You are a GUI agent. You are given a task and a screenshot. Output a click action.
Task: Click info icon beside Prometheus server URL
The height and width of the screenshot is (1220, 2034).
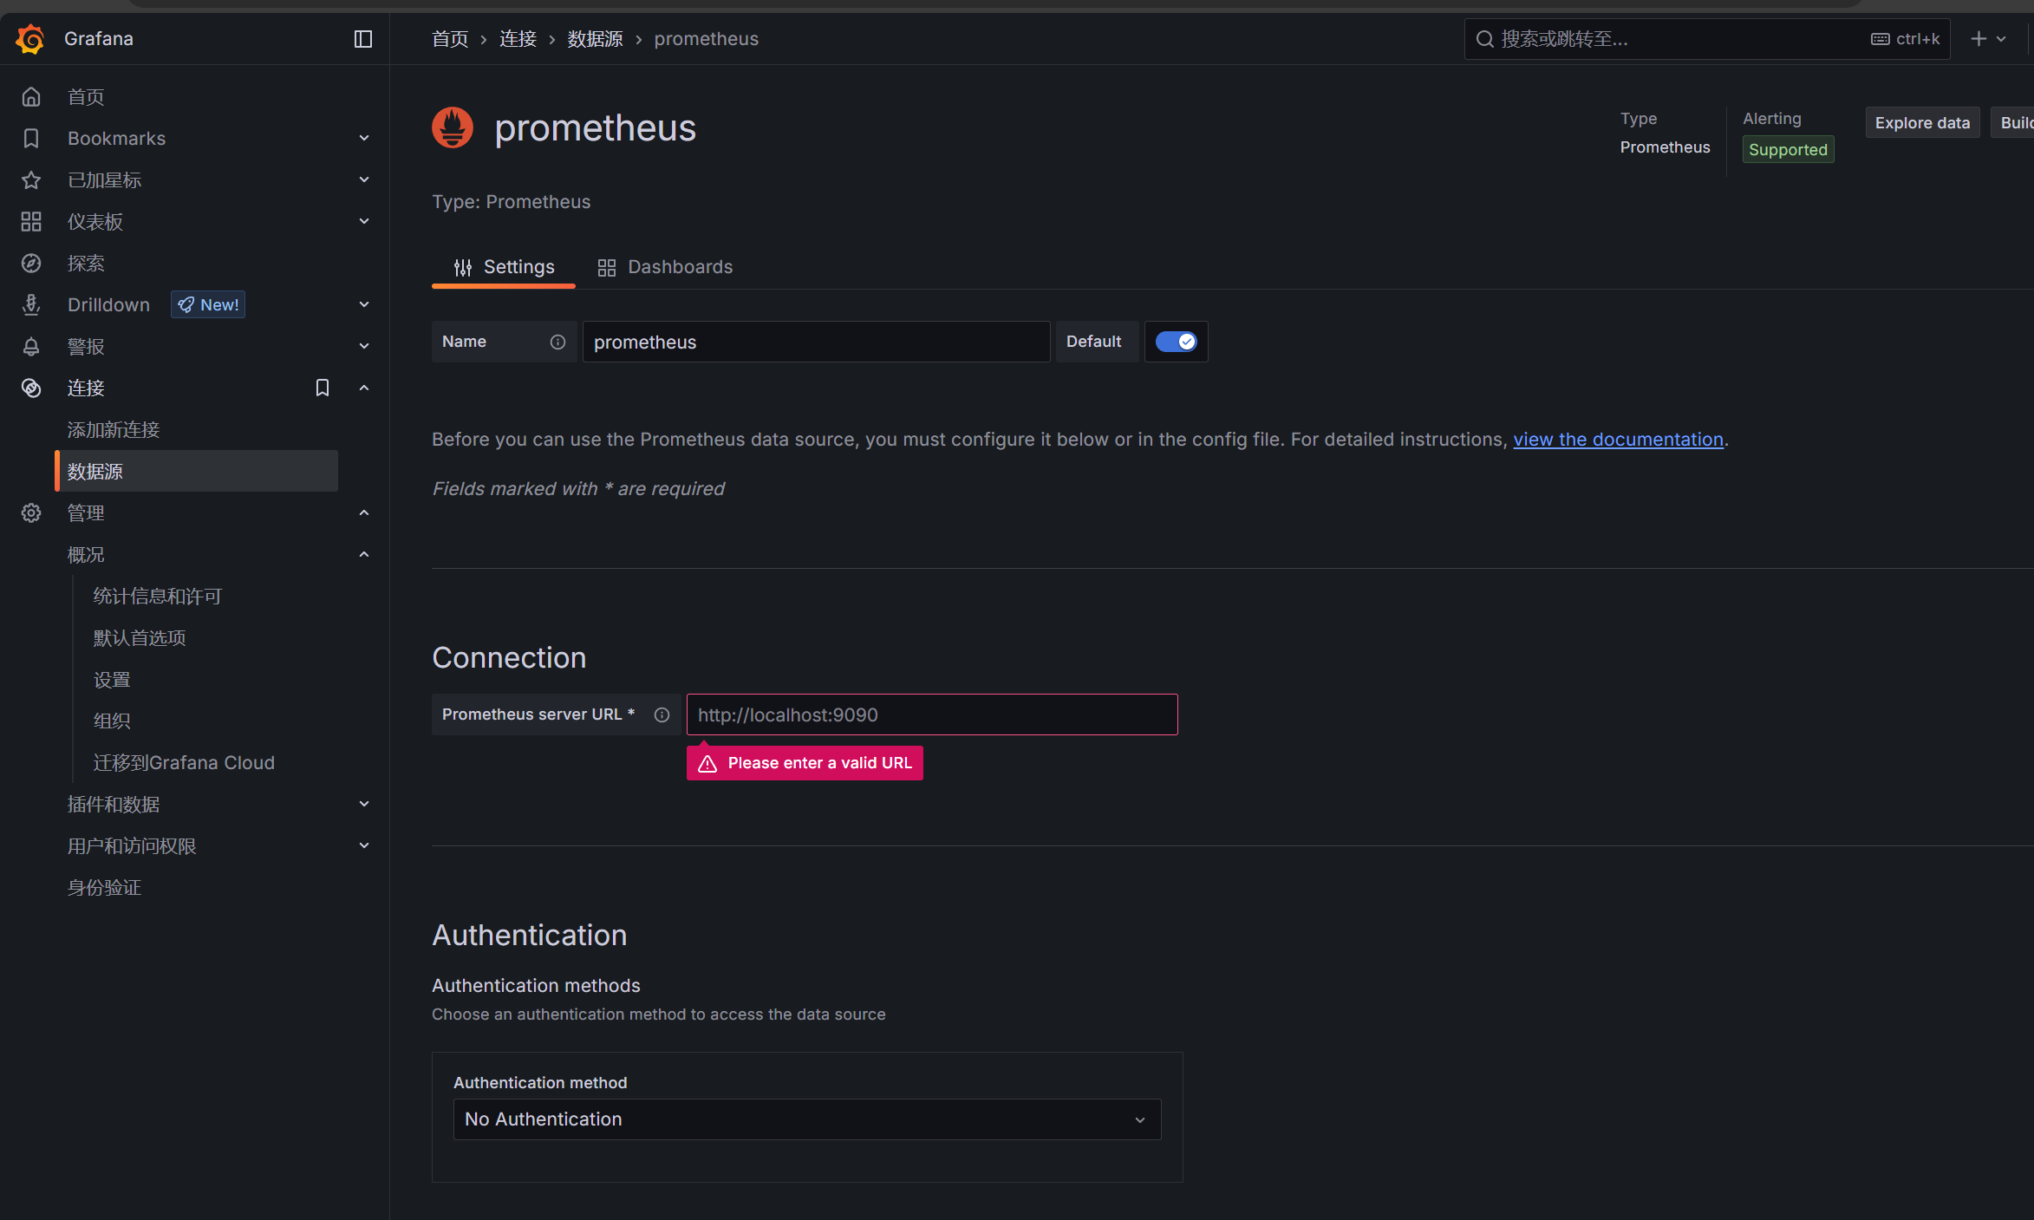pyautogui.click(x=662, y=714)
